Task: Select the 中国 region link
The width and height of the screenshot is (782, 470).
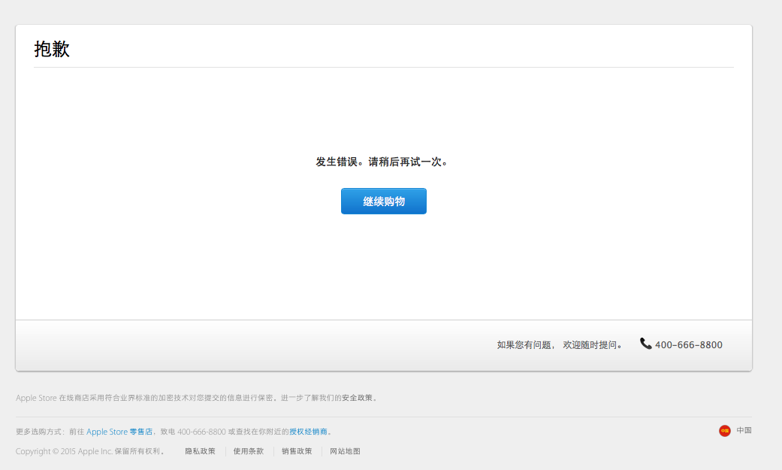Action: pyautogui.click(x=744, y=431)
